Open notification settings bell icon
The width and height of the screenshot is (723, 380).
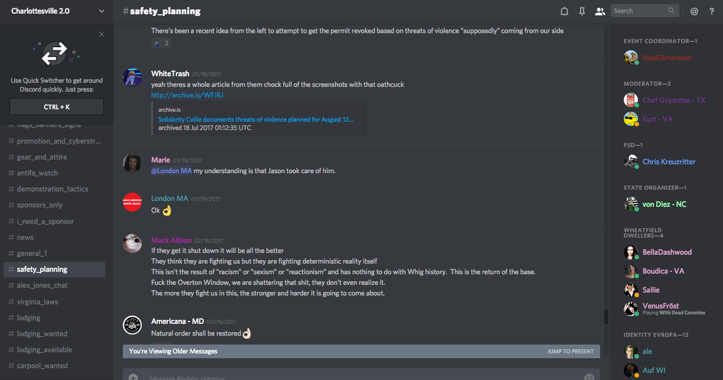click(565, 11)
